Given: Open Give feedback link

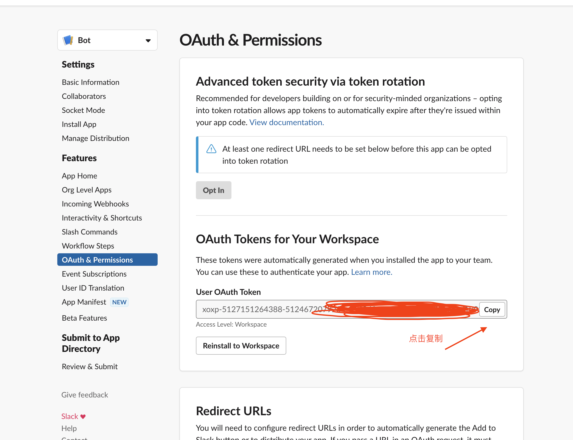Looking at the screenshot, I should 85,395.
